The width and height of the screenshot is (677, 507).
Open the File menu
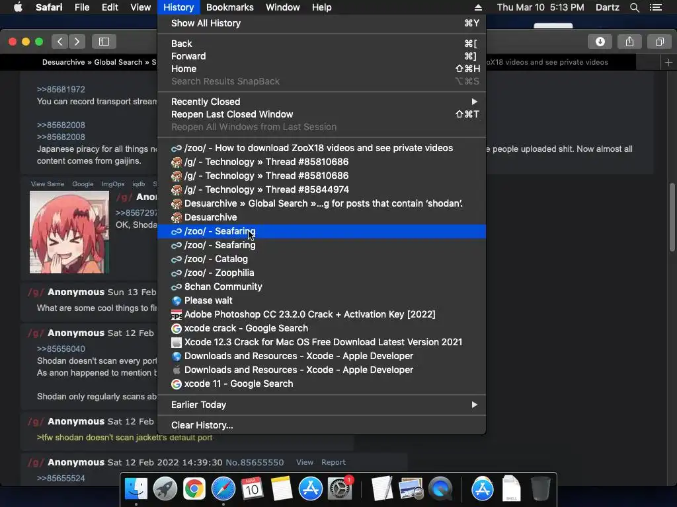point(81,7)
